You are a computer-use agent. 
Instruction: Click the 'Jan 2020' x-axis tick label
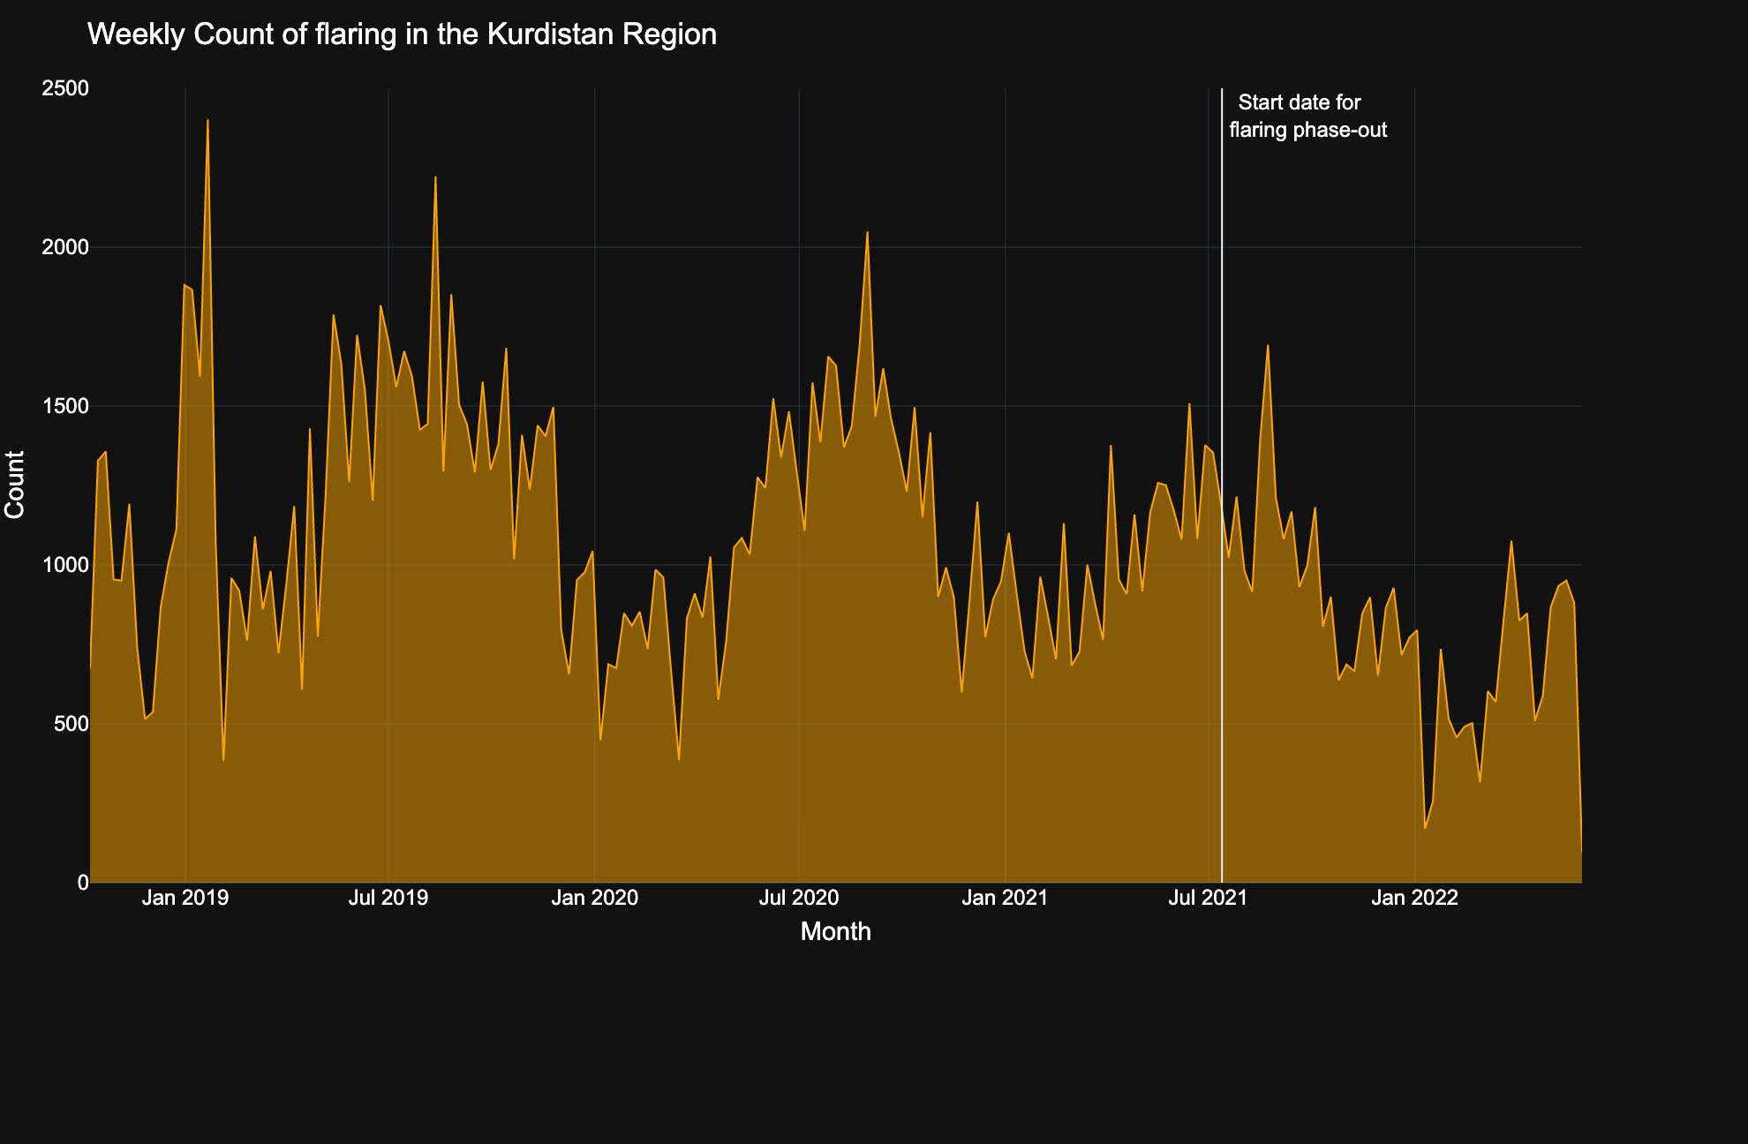(x=594, y=899)
